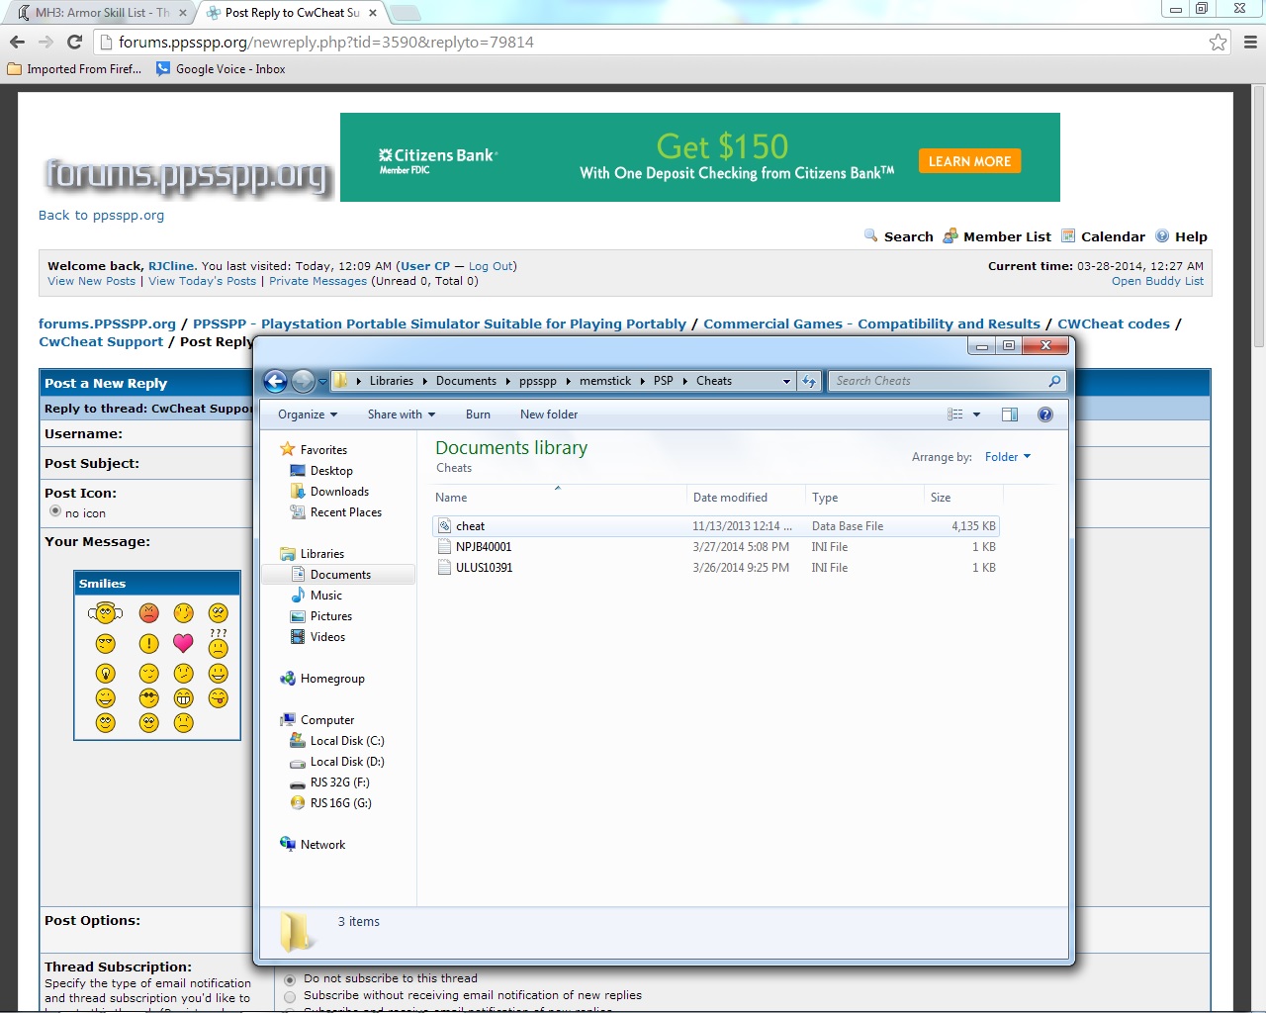1266x1013 pixels.
Task: Select the 'no icon' radio button
Action: coord(55,511)
